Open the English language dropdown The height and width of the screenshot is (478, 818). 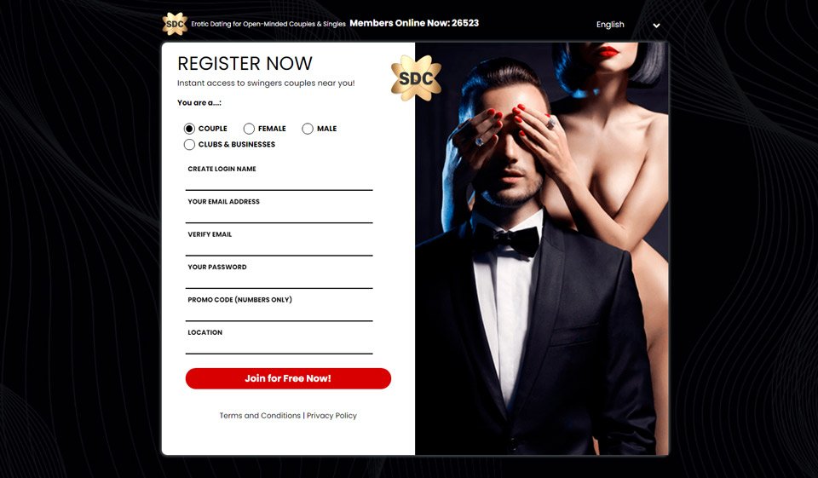point(628,25)
